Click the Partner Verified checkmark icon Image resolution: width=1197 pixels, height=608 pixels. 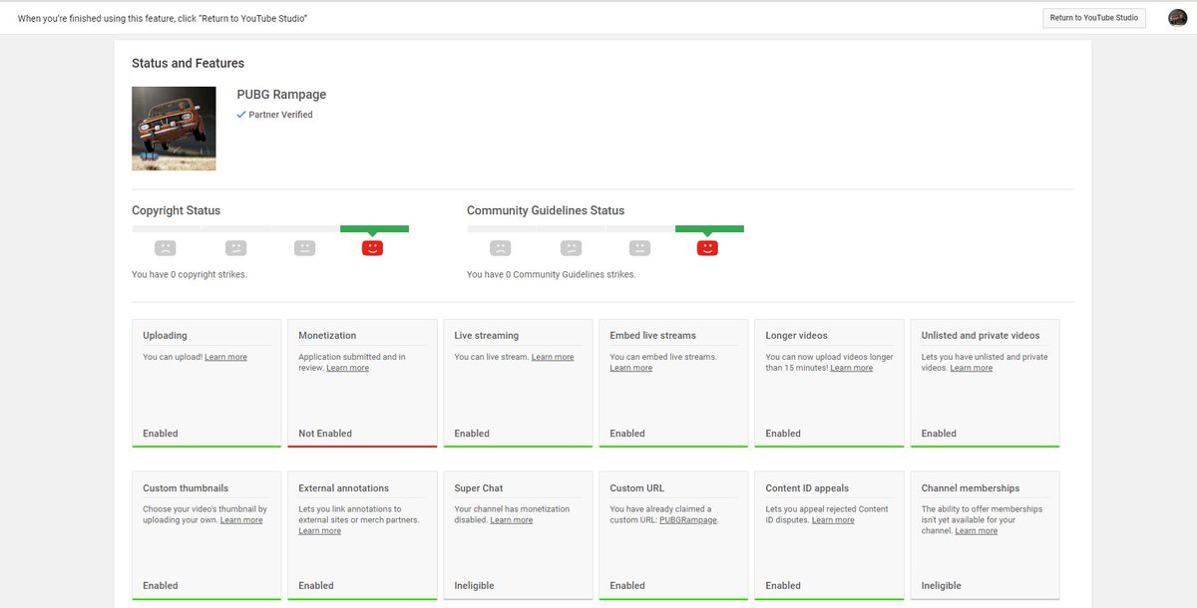241,115
